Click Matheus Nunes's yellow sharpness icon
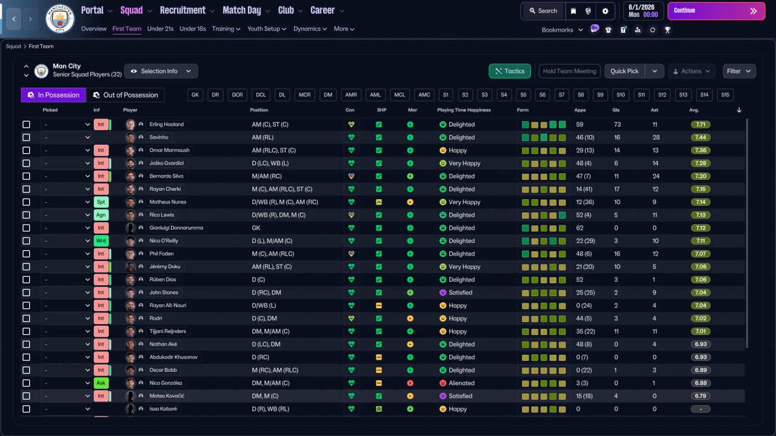 click(x=379, y=202)
